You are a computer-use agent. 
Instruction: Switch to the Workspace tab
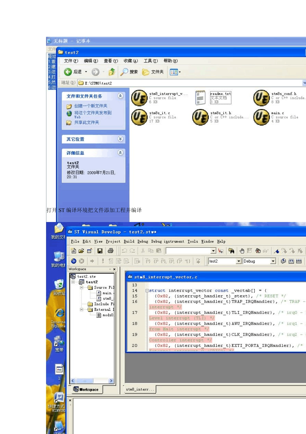pyautogui.click(x=86, y=389)
